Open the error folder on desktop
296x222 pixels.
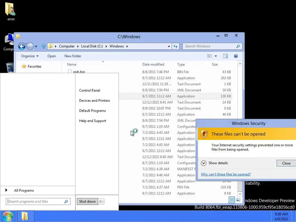pyautogui.click(x=11, y=11)
